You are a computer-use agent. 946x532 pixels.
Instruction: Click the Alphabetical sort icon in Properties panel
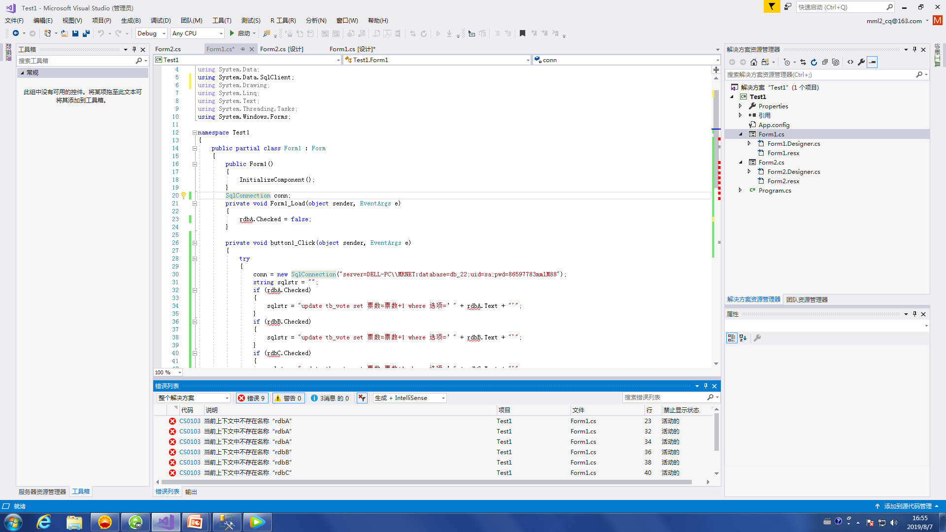(x=743, y=338)
